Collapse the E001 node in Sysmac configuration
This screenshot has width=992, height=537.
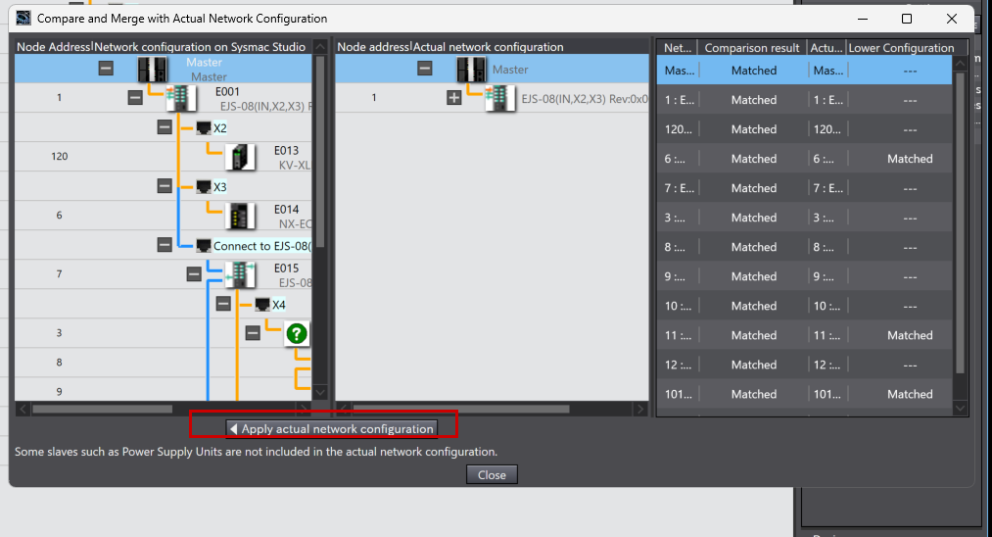(135, 98)
